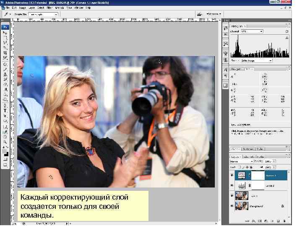
Task: Click the Background layer thumbnail
Action: (242, 206)
